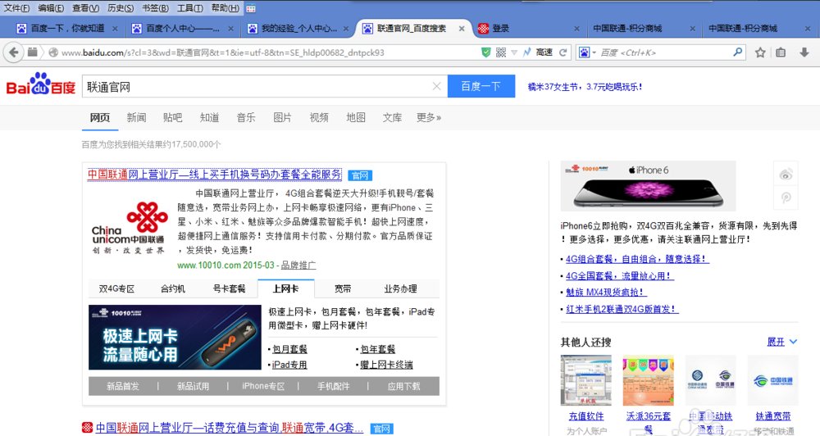820x436 pixels.
Task: Select the 知道 search category
Action: [209, 118]
